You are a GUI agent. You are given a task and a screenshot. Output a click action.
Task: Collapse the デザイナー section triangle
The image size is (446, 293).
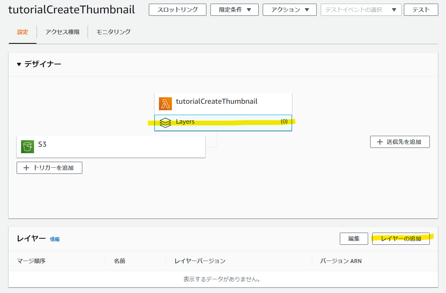[19, 64]
